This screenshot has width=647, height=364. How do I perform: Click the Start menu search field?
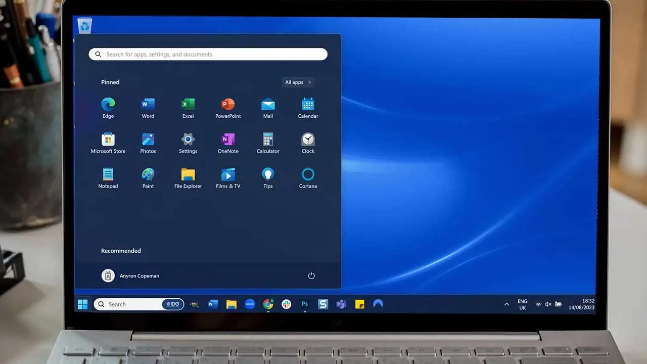click(x=208, y=54)
